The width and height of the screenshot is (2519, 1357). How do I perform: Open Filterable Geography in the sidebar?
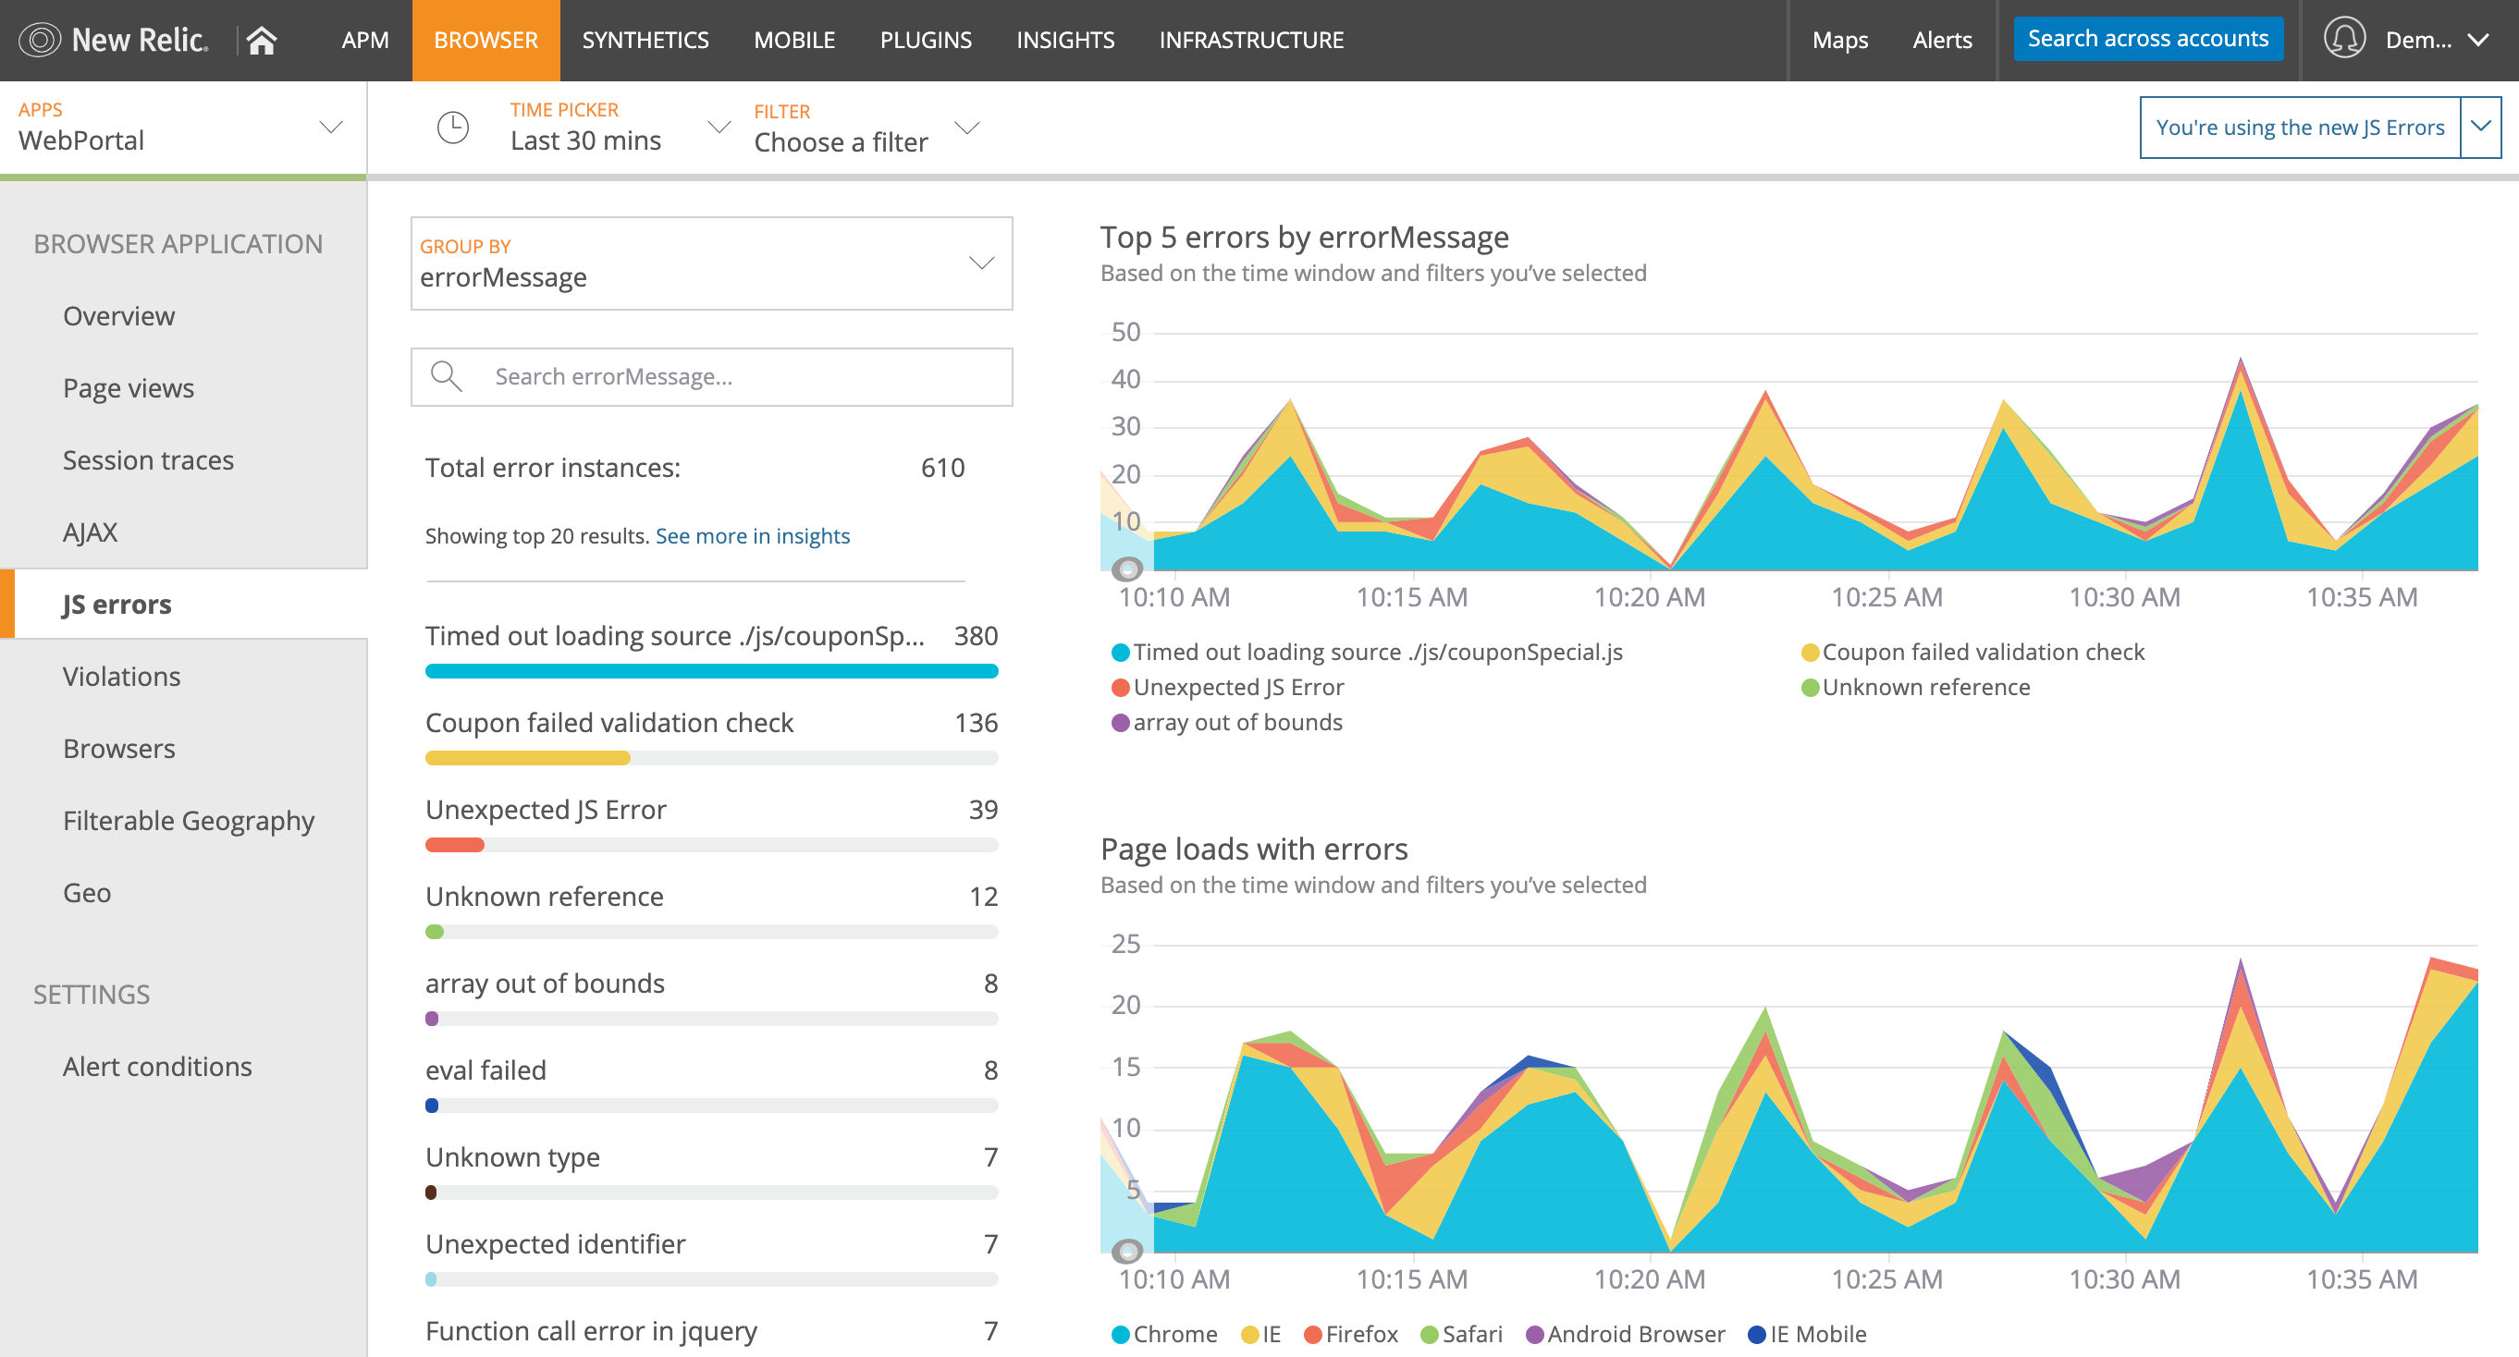coord(188,820)
